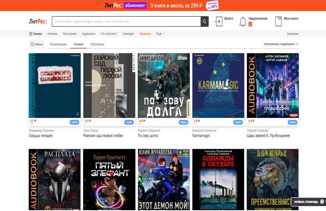Open the notifications bell icon
Viewport: 326px width, 211px height.
(x=243, y=22)
